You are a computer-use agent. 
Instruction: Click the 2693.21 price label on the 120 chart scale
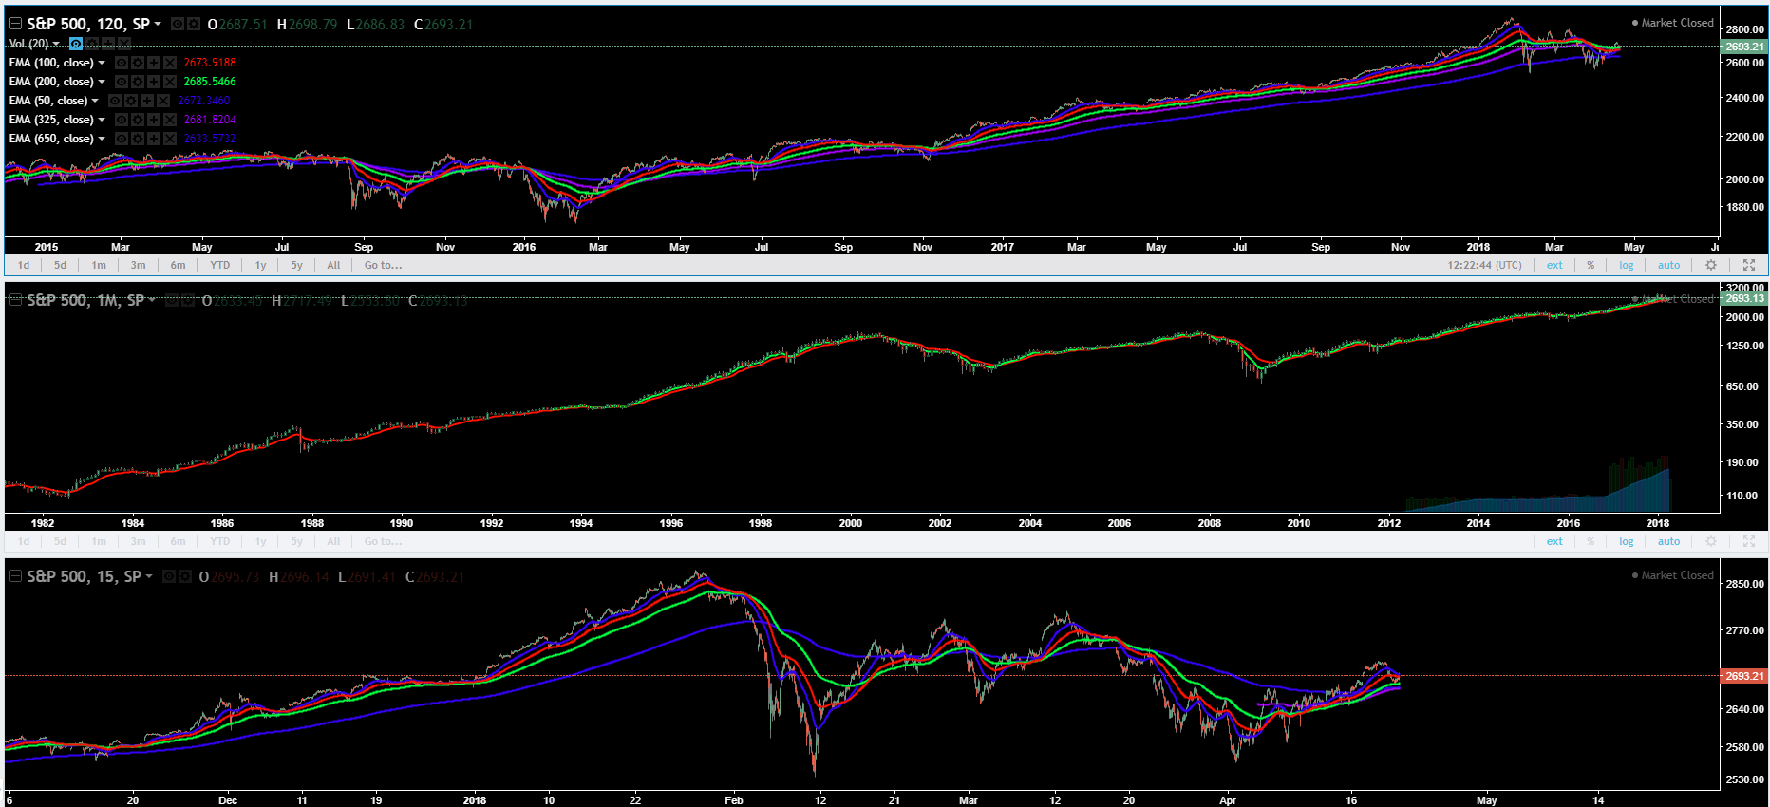click(1744, 47)
